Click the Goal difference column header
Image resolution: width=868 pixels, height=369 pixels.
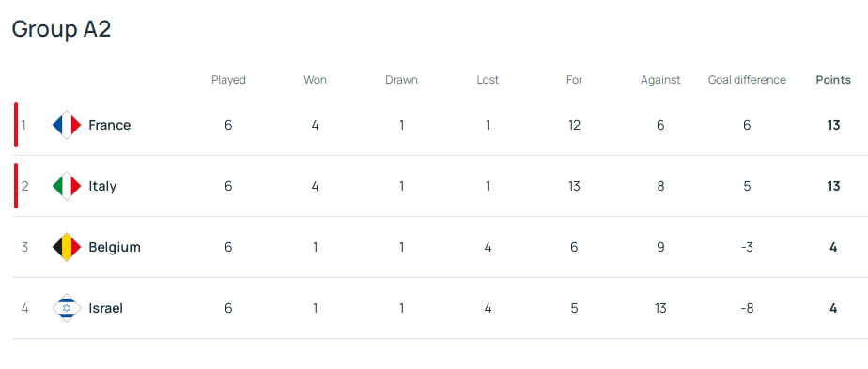click(x=747, y=80)
